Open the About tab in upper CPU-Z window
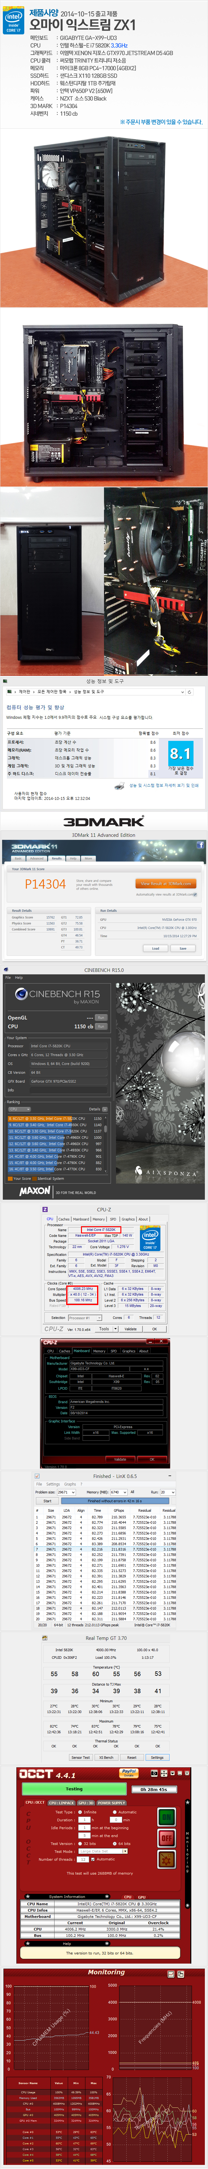 point(143,1219)
